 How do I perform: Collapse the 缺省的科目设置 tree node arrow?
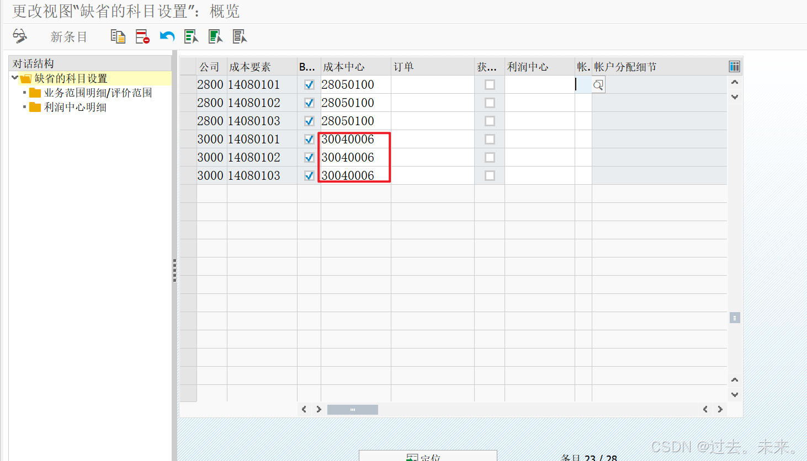point(15,78)
